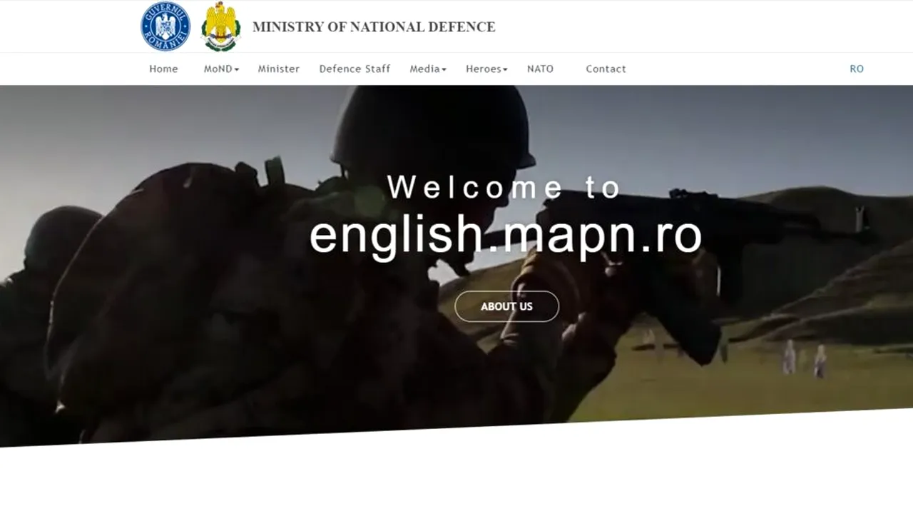Viewport: 913px width, 514px height.
Task: Go to the Home page
Action: 163,69
